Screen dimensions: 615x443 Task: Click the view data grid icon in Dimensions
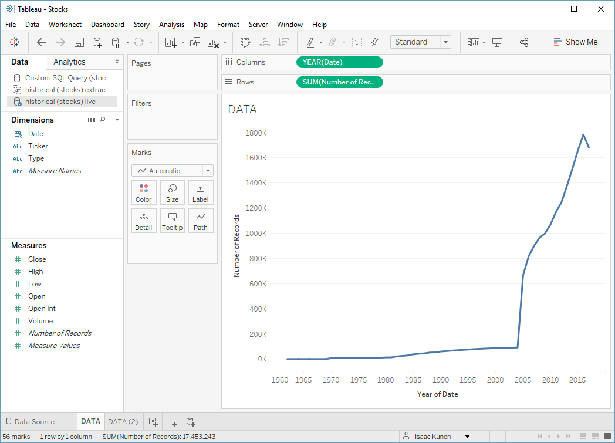[92, 120]
